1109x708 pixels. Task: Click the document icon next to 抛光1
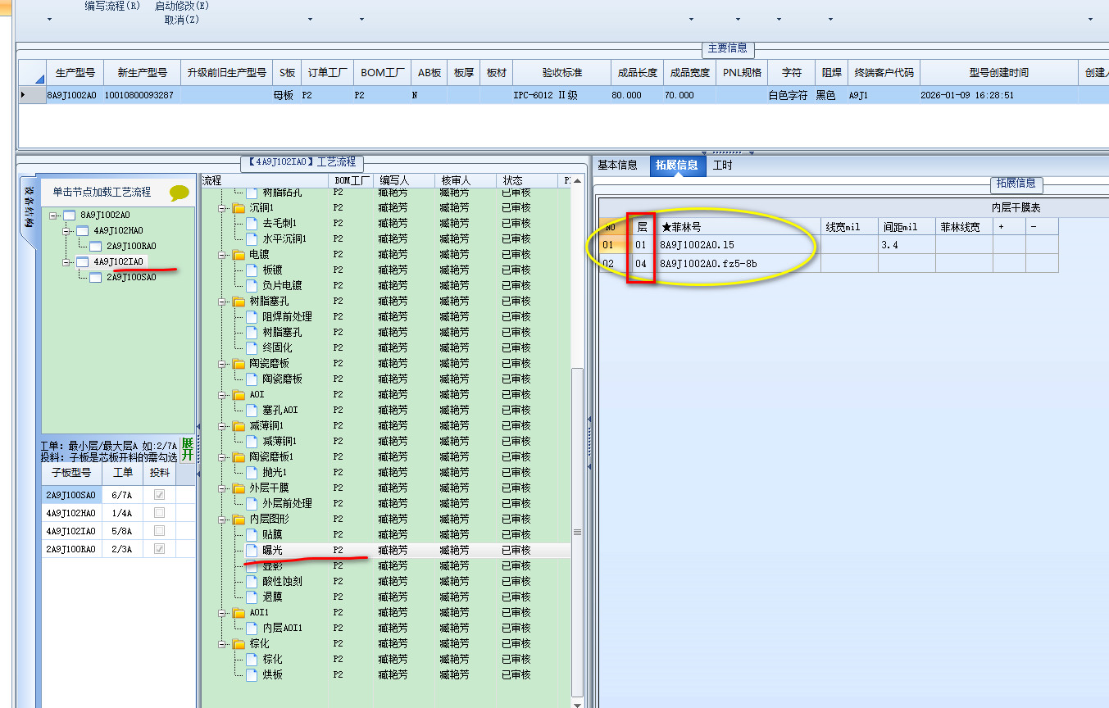(252, 473)
